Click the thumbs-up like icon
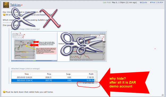This screenshot has width=166, height=97. click(163, 95)
